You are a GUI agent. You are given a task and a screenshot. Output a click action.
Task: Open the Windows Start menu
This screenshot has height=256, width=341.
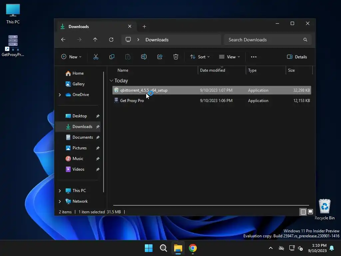point(149,248)
